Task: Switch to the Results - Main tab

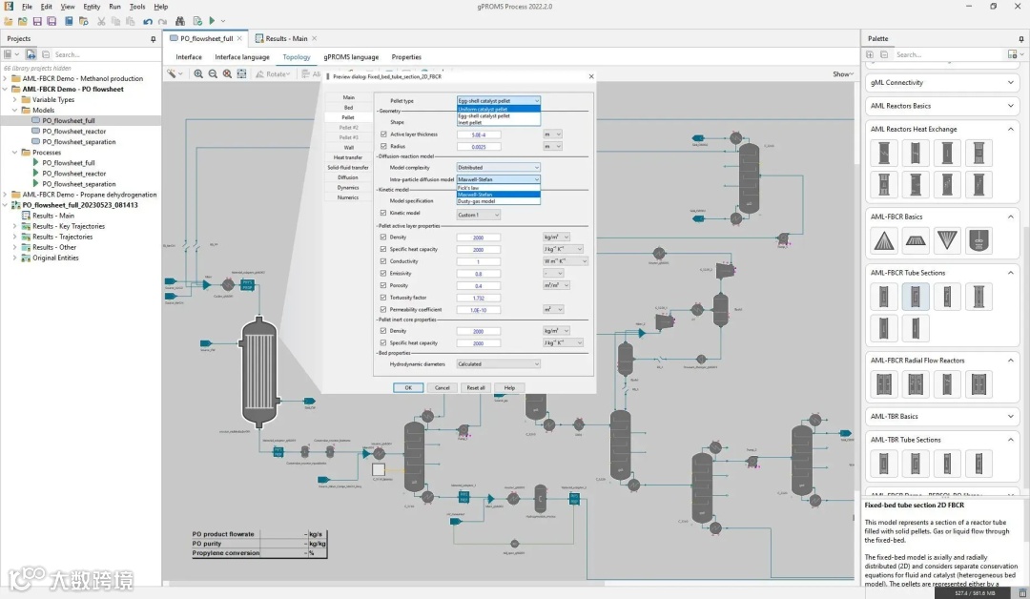Action: pyautogui.click(x=286, y=39)
